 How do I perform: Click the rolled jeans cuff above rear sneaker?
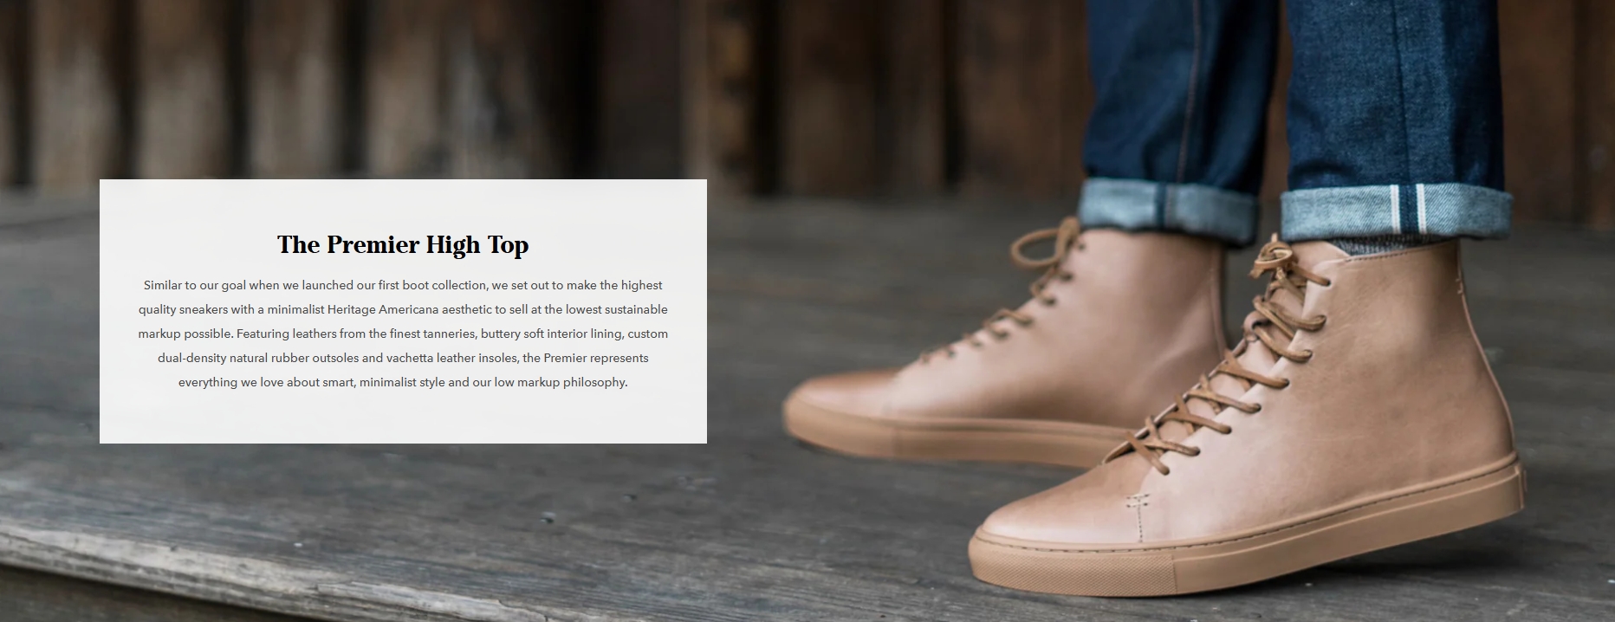[1166, 209]
